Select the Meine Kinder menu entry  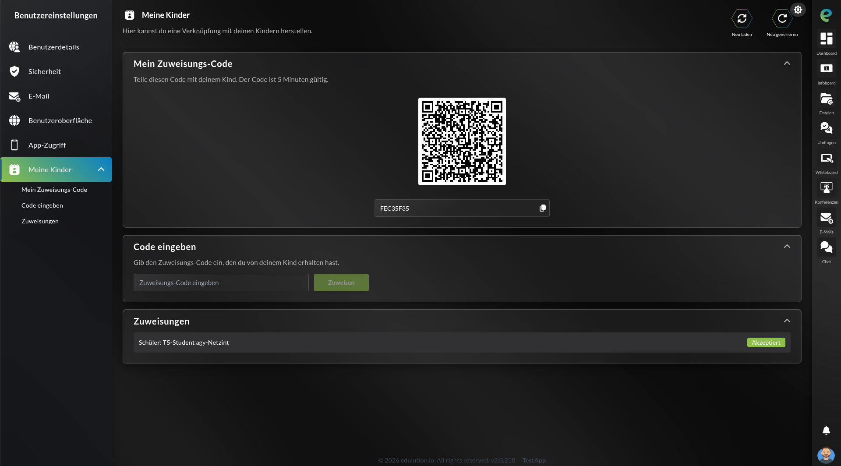56,169
